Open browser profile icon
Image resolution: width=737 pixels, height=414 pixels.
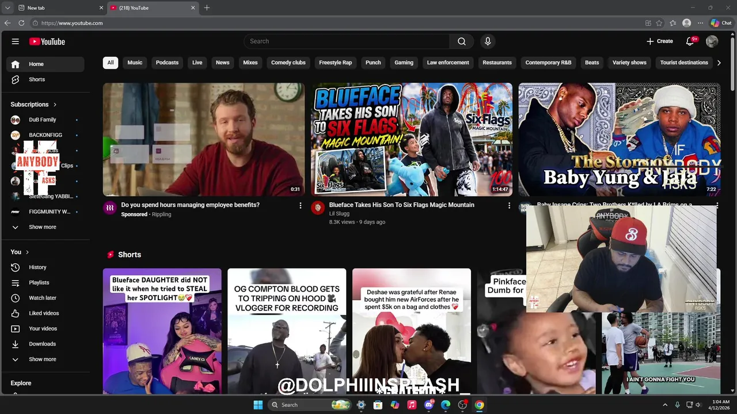pyautogui.click(x=686, y=23)
